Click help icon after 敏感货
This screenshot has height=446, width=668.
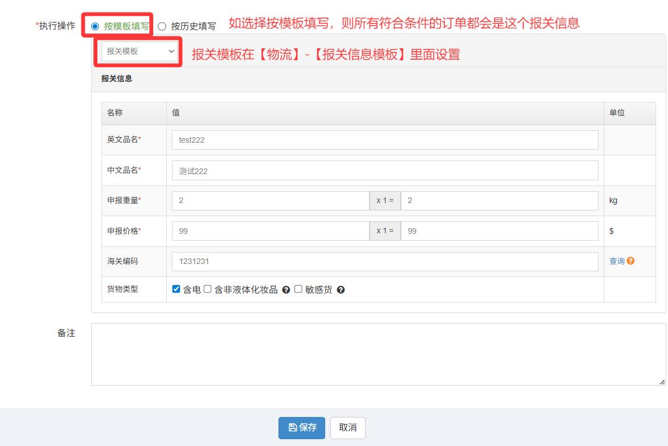click(341, 290)
